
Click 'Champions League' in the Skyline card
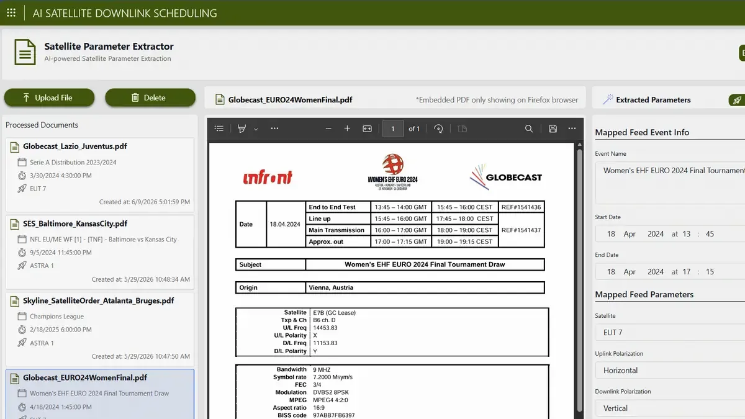(x=56, y=317)
